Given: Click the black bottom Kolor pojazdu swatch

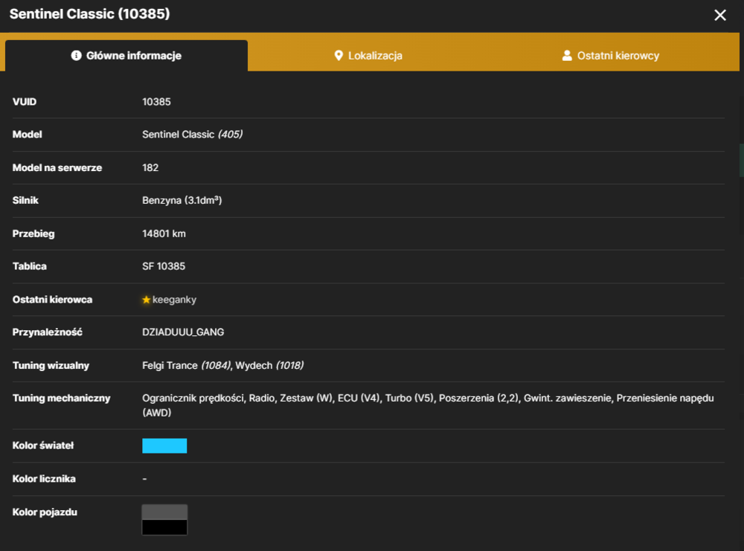Looking at the screenshot, I should (164, 527).
